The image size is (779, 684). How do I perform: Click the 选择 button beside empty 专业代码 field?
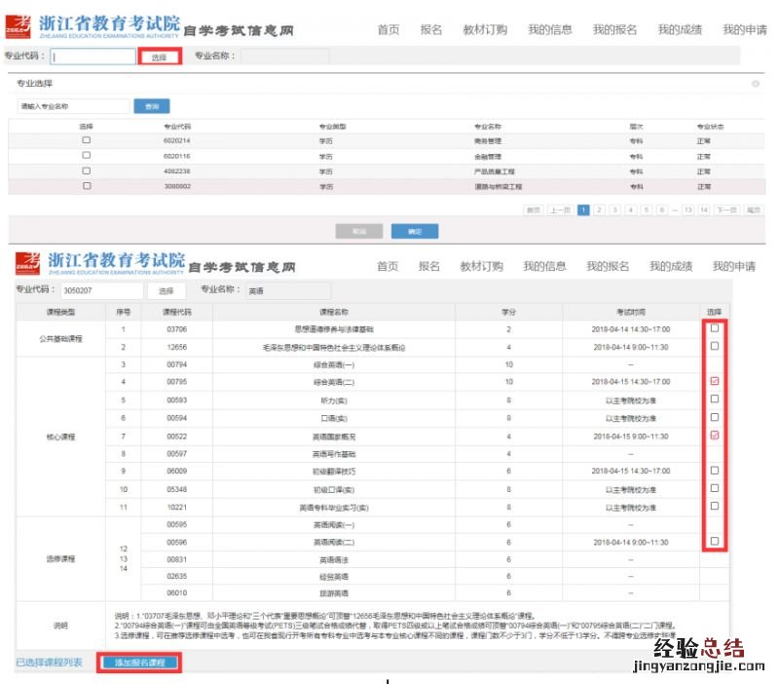tap(159, 57)
